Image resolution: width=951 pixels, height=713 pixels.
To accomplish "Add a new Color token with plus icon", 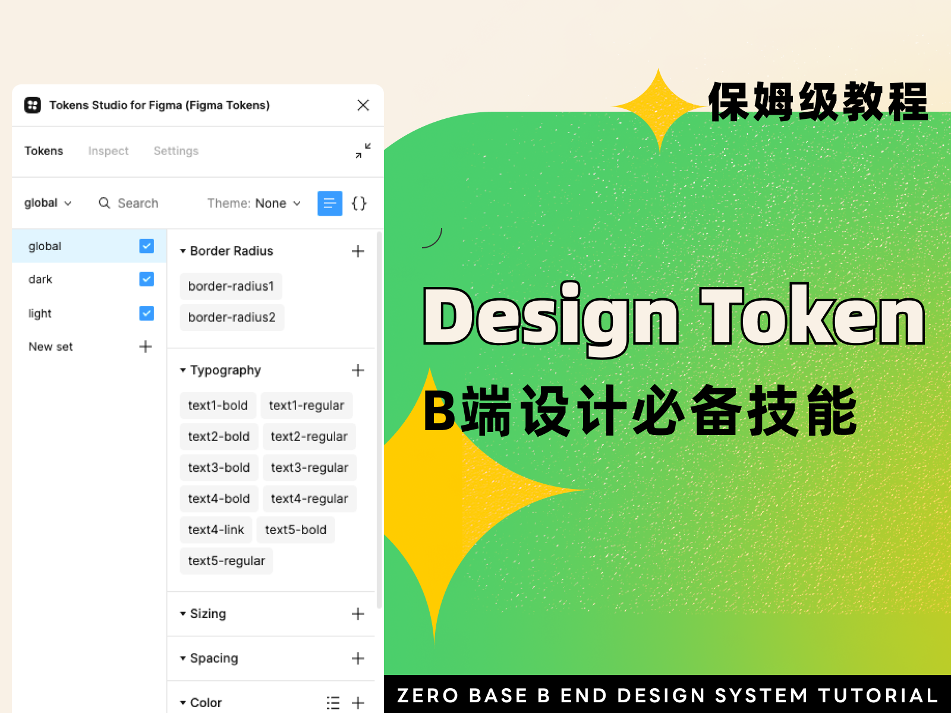I will [358, 702].
